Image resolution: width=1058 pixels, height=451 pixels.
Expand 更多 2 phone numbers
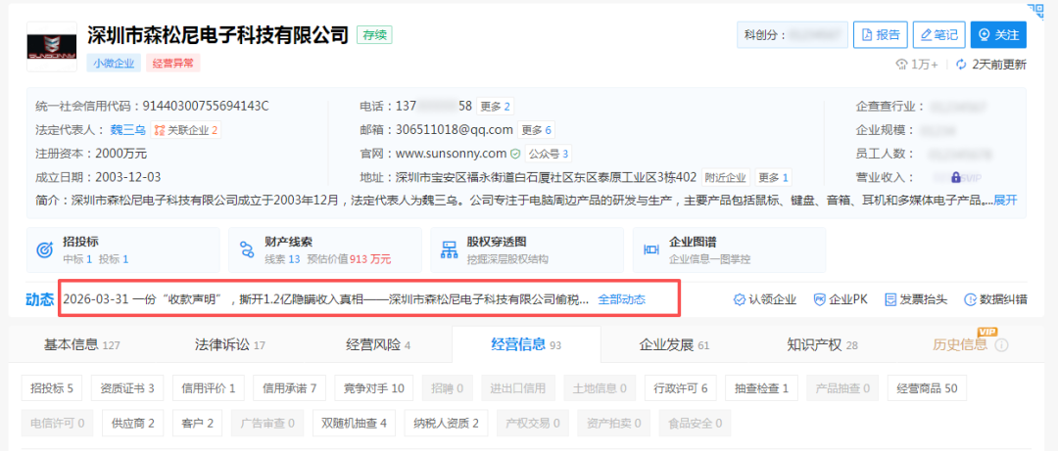495,107
